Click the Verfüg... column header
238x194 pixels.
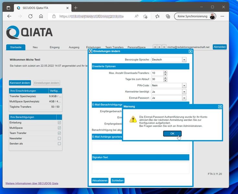pyautogui.click(x=55, y=91)
